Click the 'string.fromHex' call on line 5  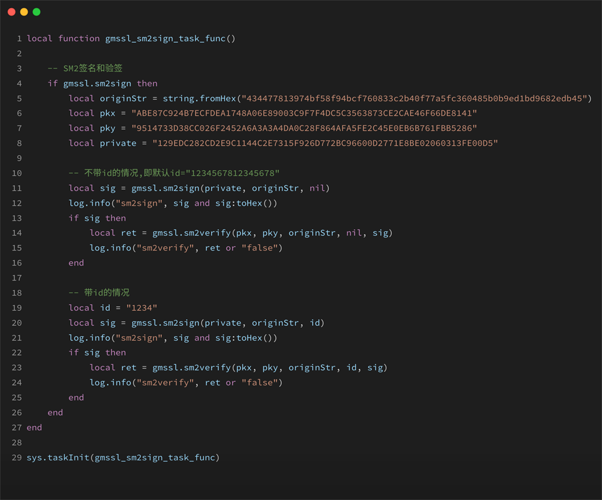[x=199, y=98]
